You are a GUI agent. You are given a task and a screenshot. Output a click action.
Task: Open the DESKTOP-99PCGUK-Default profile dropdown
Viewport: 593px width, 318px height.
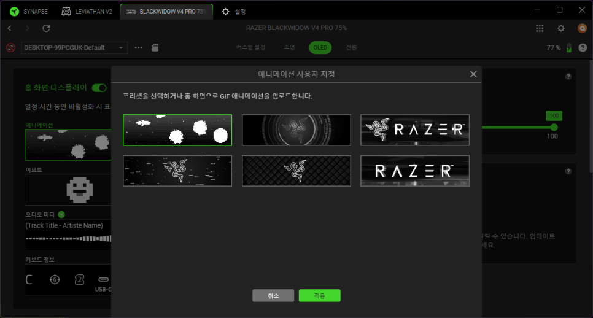(x=74, y=48)
